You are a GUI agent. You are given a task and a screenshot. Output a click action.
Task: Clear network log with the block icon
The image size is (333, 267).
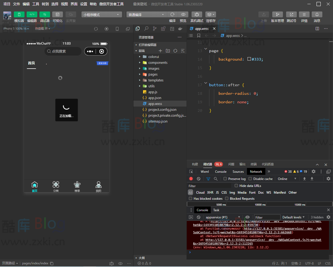pos(198,179)
